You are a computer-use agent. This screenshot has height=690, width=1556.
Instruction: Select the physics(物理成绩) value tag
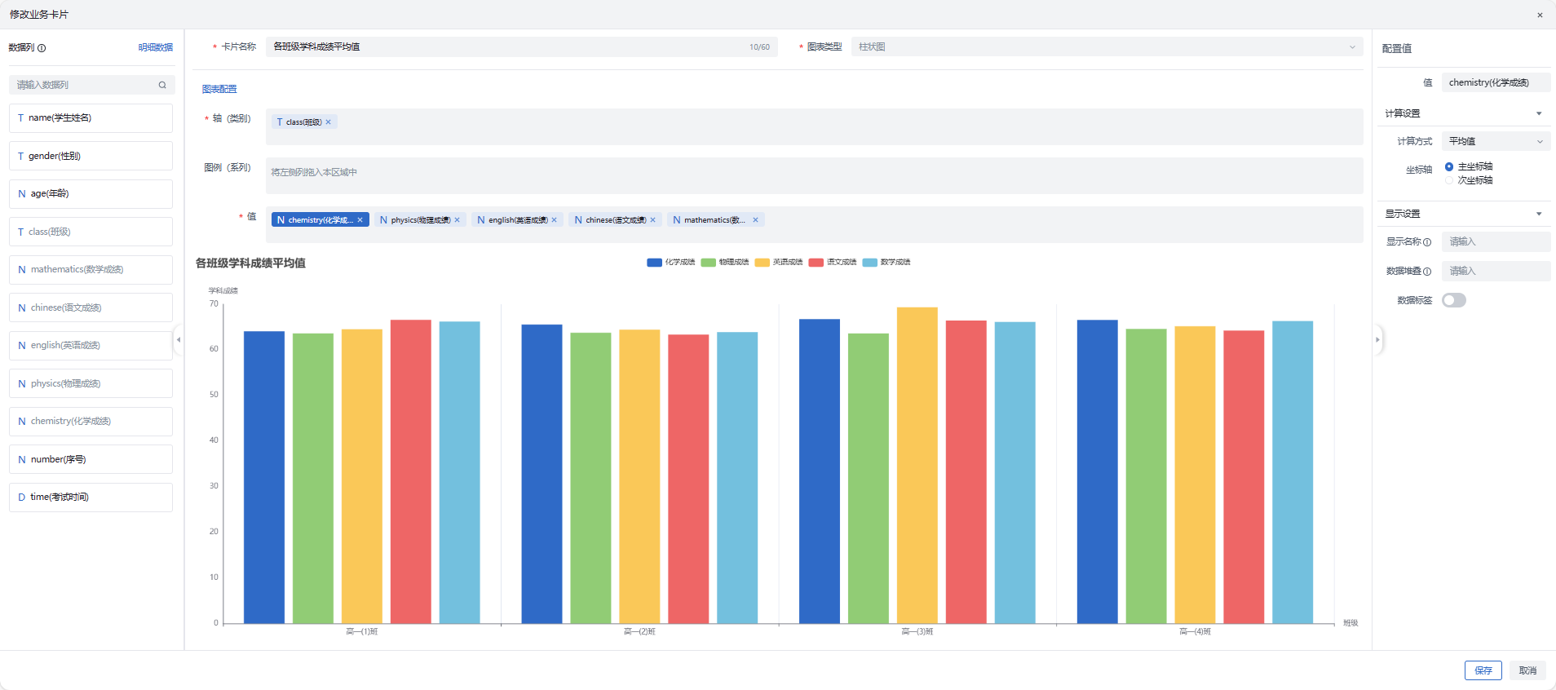point(420,220)
